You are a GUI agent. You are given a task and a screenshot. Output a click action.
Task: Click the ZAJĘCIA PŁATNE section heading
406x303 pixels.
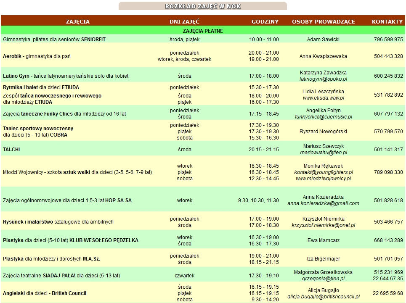pos(203,31)
